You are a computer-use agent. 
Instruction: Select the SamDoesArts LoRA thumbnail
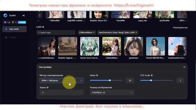coord(177,46)
